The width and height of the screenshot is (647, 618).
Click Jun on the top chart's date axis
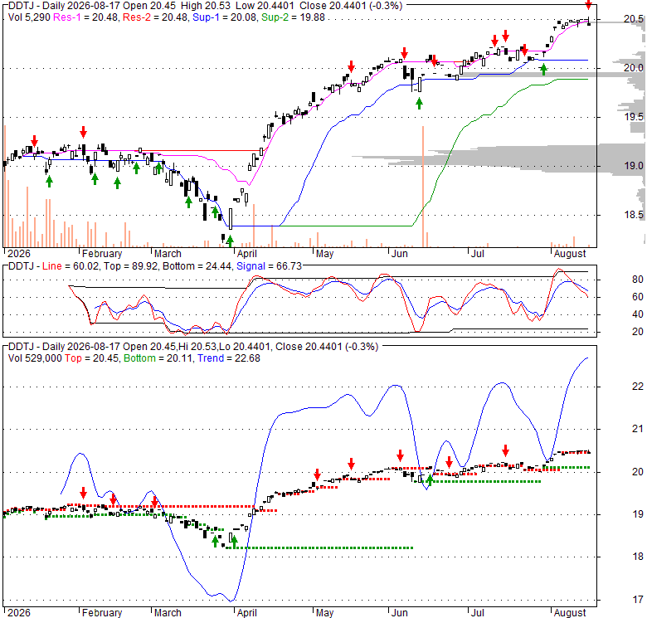point(400,253)
